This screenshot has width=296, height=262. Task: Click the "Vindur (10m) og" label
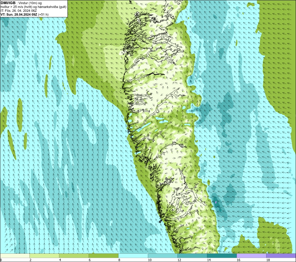point(30,3)
